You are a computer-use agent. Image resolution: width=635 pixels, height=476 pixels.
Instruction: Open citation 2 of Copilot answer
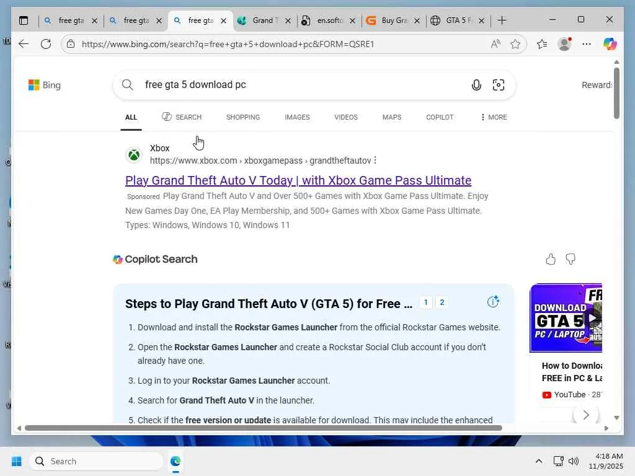[x=442, y=302]
